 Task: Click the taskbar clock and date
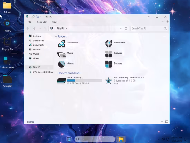point(177,139)
